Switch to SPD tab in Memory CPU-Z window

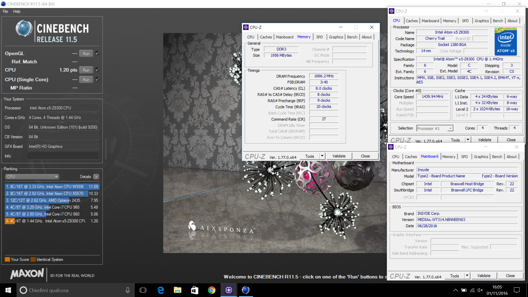click(320, 37)
